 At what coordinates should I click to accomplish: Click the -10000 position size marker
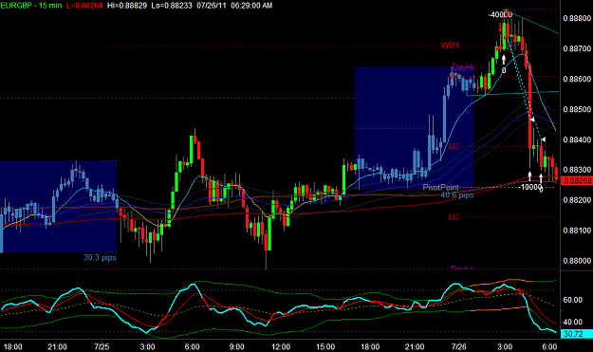pos(529,187)
